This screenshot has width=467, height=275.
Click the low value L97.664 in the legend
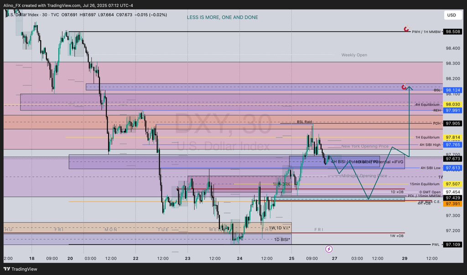(106, 15)
